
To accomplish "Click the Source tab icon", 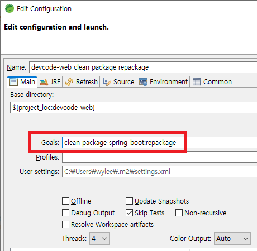I will tap(107, 82).
